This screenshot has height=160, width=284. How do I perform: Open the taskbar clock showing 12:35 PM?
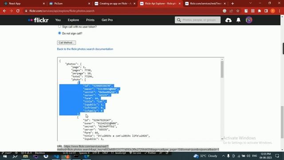point(266,156)
